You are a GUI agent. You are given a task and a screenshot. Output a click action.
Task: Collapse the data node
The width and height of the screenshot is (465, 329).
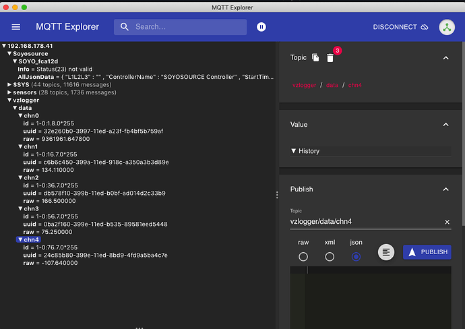coord(15,108)
